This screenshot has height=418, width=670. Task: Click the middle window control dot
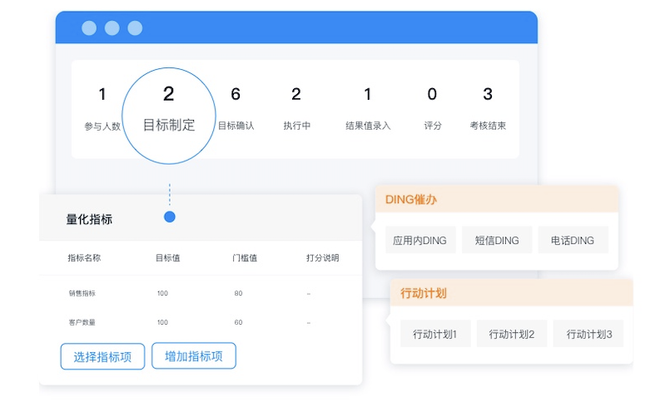pos(112,28)
